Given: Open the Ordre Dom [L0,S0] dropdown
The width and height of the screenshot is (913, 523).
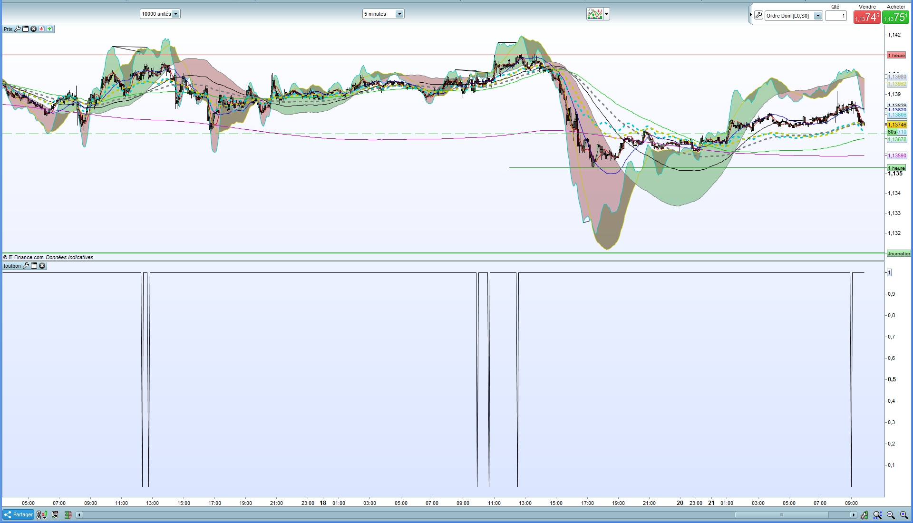Looking at the screenshot, I should (x=818, y=16).
